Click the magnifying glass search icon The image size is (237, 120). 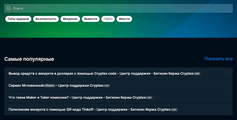click(x=9, y=8)
